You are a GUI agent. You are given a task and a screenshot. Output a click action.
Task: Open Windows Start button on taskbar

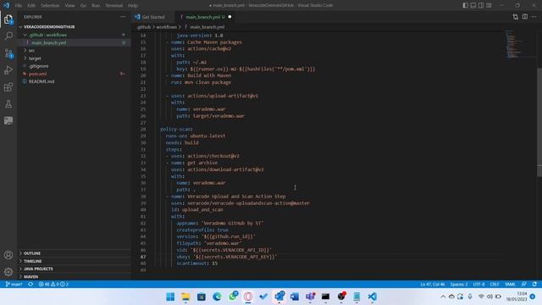170,297
